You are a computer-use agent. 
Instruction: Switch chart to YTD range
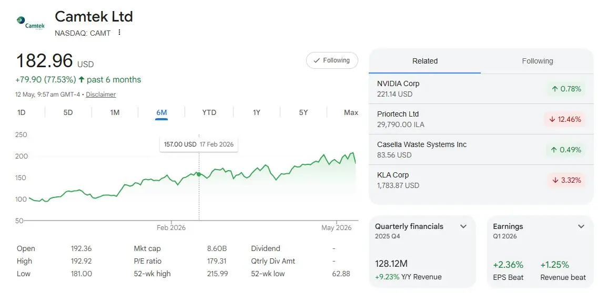[209, 112]
